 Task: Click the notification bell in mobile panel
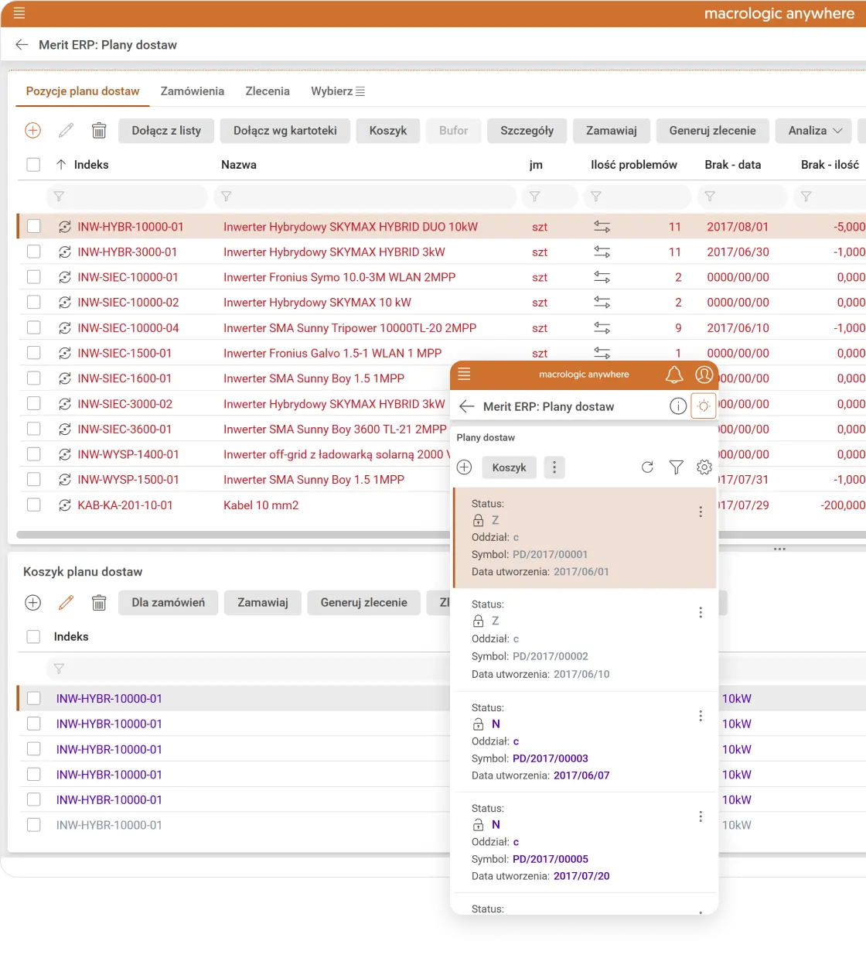tap(674, 375)
